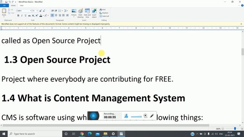Open File Explorer from the taskbar
244x137 pixels.
(x=105, y=134)
